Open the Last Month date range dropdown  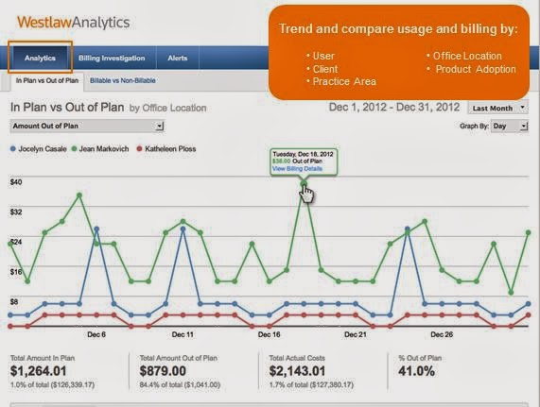(497, 108)
